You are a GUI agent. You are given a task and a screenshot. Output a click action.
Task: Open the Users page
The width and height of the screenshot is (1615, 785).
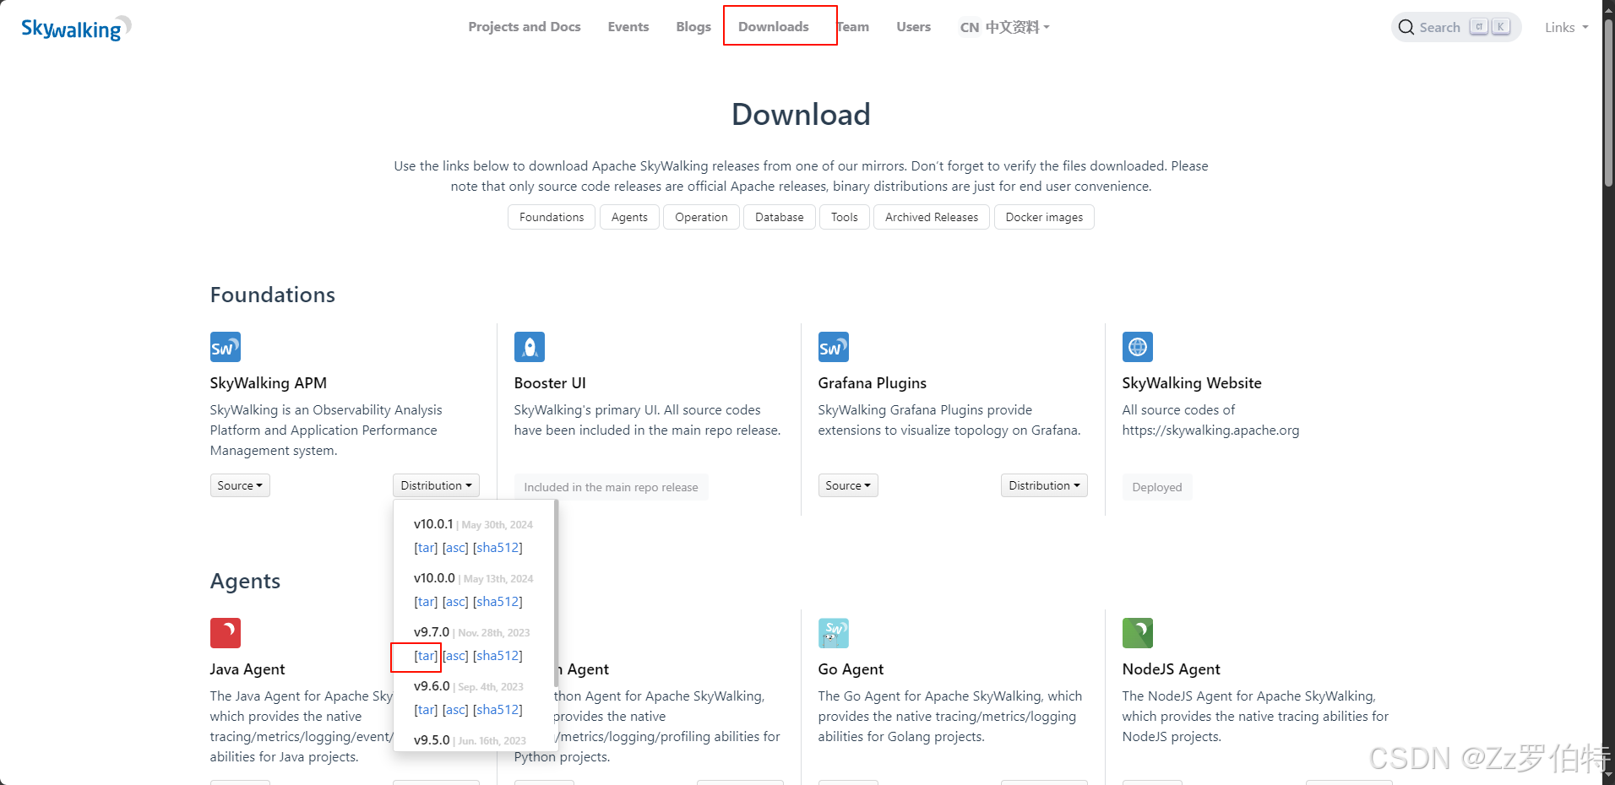tap(914, 27)
